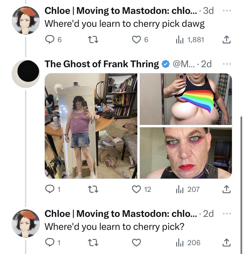This screenshot has height=254, width=244.
Task: View analytics showing 207 views
Action: pos(188,189)
